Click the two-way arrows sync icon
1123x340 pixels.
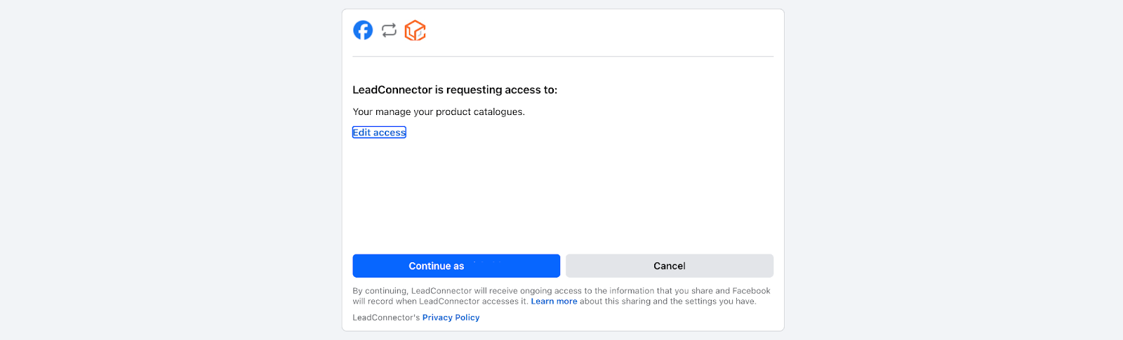pos(389,30)
